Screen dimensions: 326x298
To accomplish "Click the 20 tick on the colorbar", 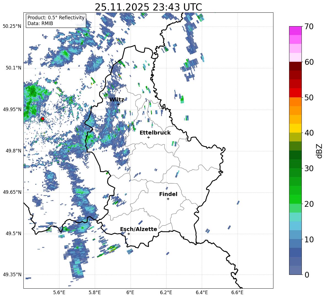I will tap(309, 204).
